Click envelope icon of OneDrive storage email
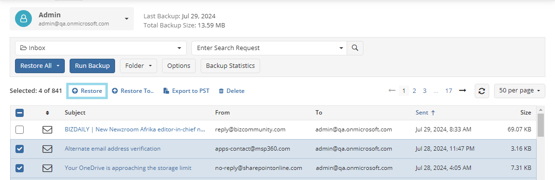 47,168
